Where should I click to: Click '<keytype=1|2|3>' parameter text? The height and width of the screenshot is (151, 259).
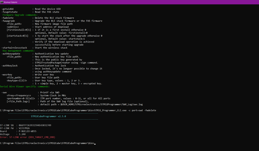point(17,80)
